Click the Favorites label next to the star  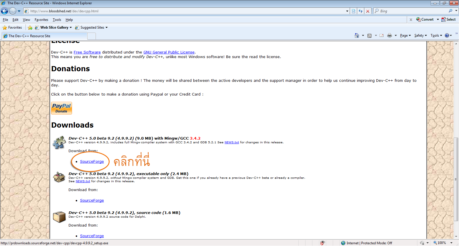click(15, 27)
